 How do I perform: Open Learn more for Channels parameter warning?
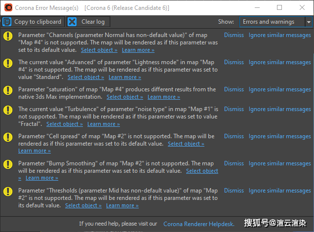click(x=138, y=50)
